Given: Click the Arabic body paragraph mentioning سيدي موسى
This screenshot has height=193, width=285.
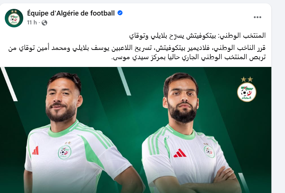Looking at the screenshot, I should click(137, 53).
